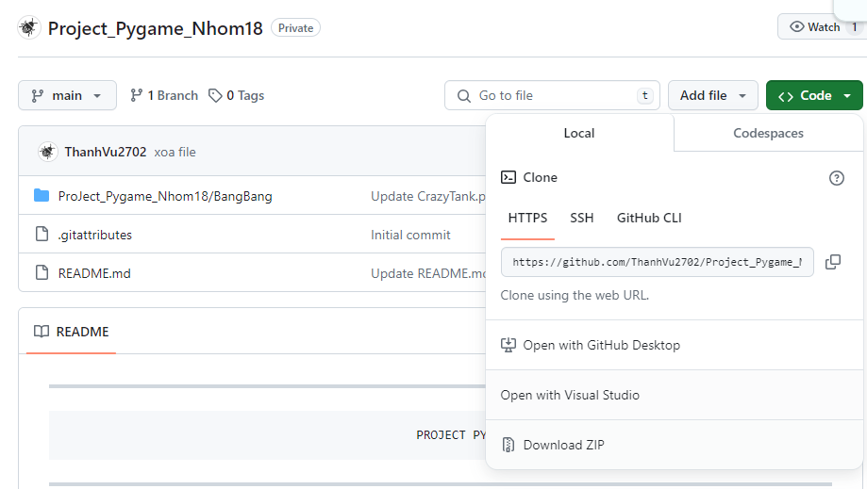Open the Update CrazyTank commit message

click(x=428, y=197)
